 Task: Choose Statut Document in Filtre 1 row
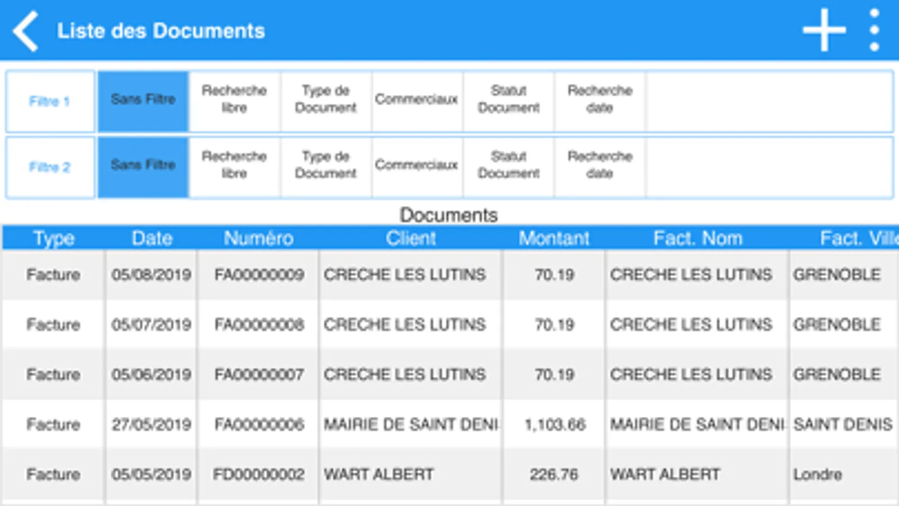point(509,101)
